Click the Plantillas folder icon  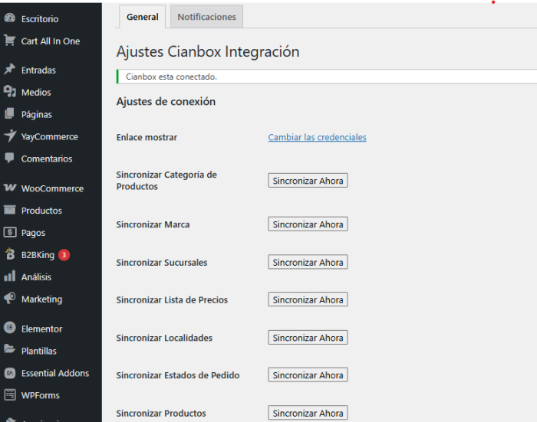(x=9, y=349)
